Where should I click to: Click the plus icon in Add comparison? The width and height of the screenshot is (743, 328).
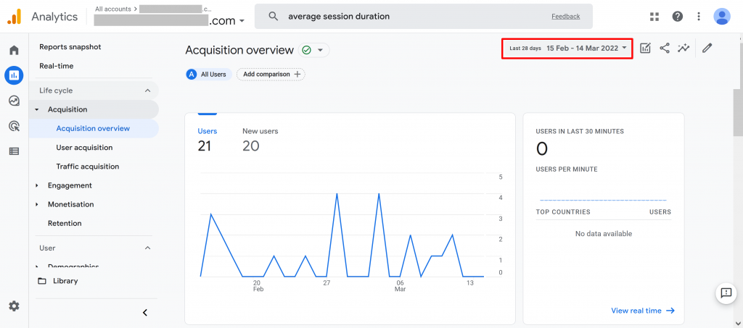(297, 74)
